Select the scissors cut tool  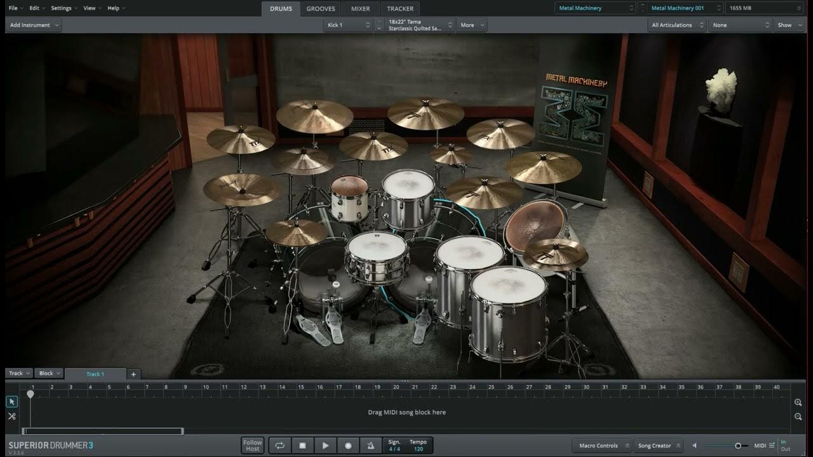(11, 416)
